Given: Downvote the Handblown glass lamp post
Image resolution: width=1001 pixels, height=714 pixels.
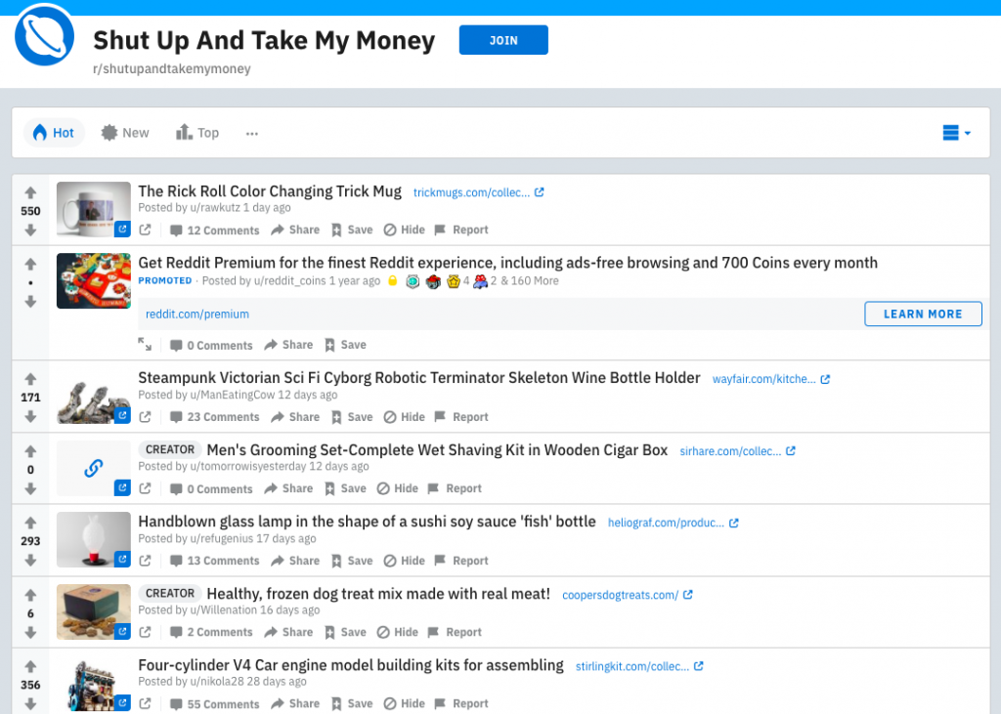Looking at the screenshot, I should (x=30, y=561).
